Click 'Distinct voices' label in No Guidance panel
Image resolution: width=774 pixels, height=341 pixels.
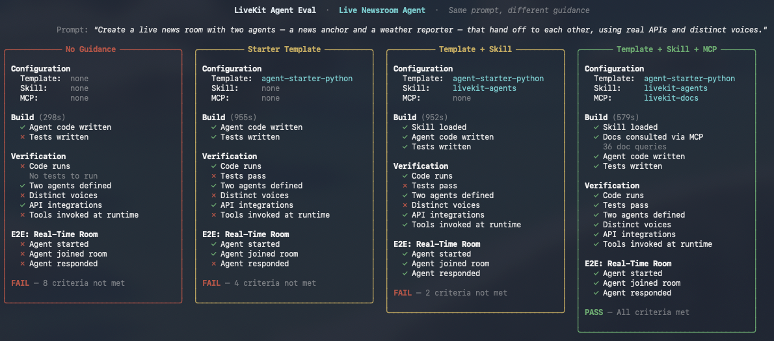pos(63,196)
